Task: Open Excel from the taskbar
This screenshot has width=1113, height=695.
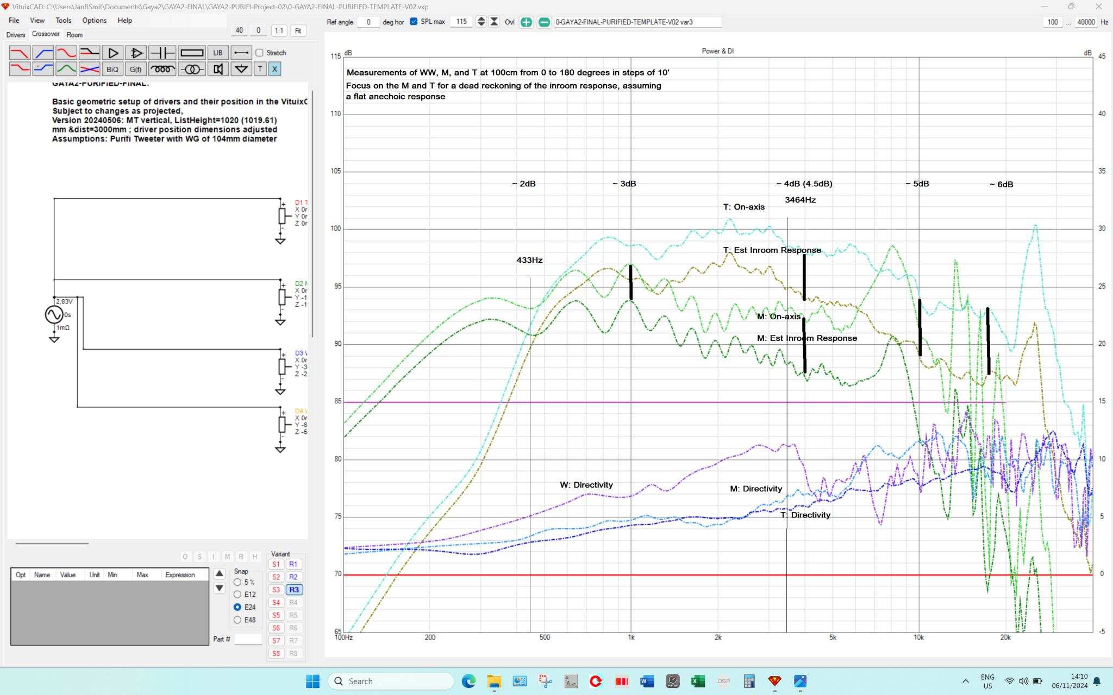Action: (x=698, y=681)
